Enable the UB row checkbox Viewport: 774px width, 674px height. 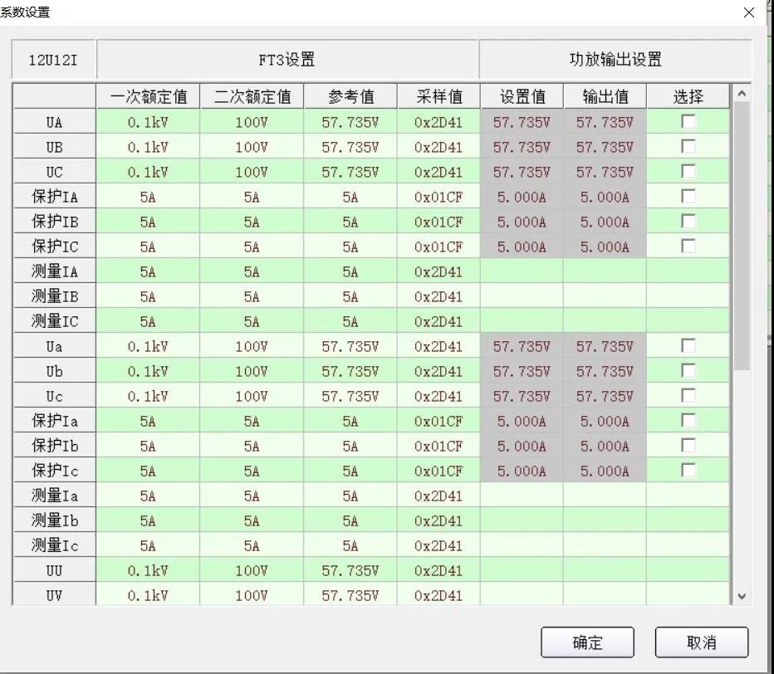point(688,147)
